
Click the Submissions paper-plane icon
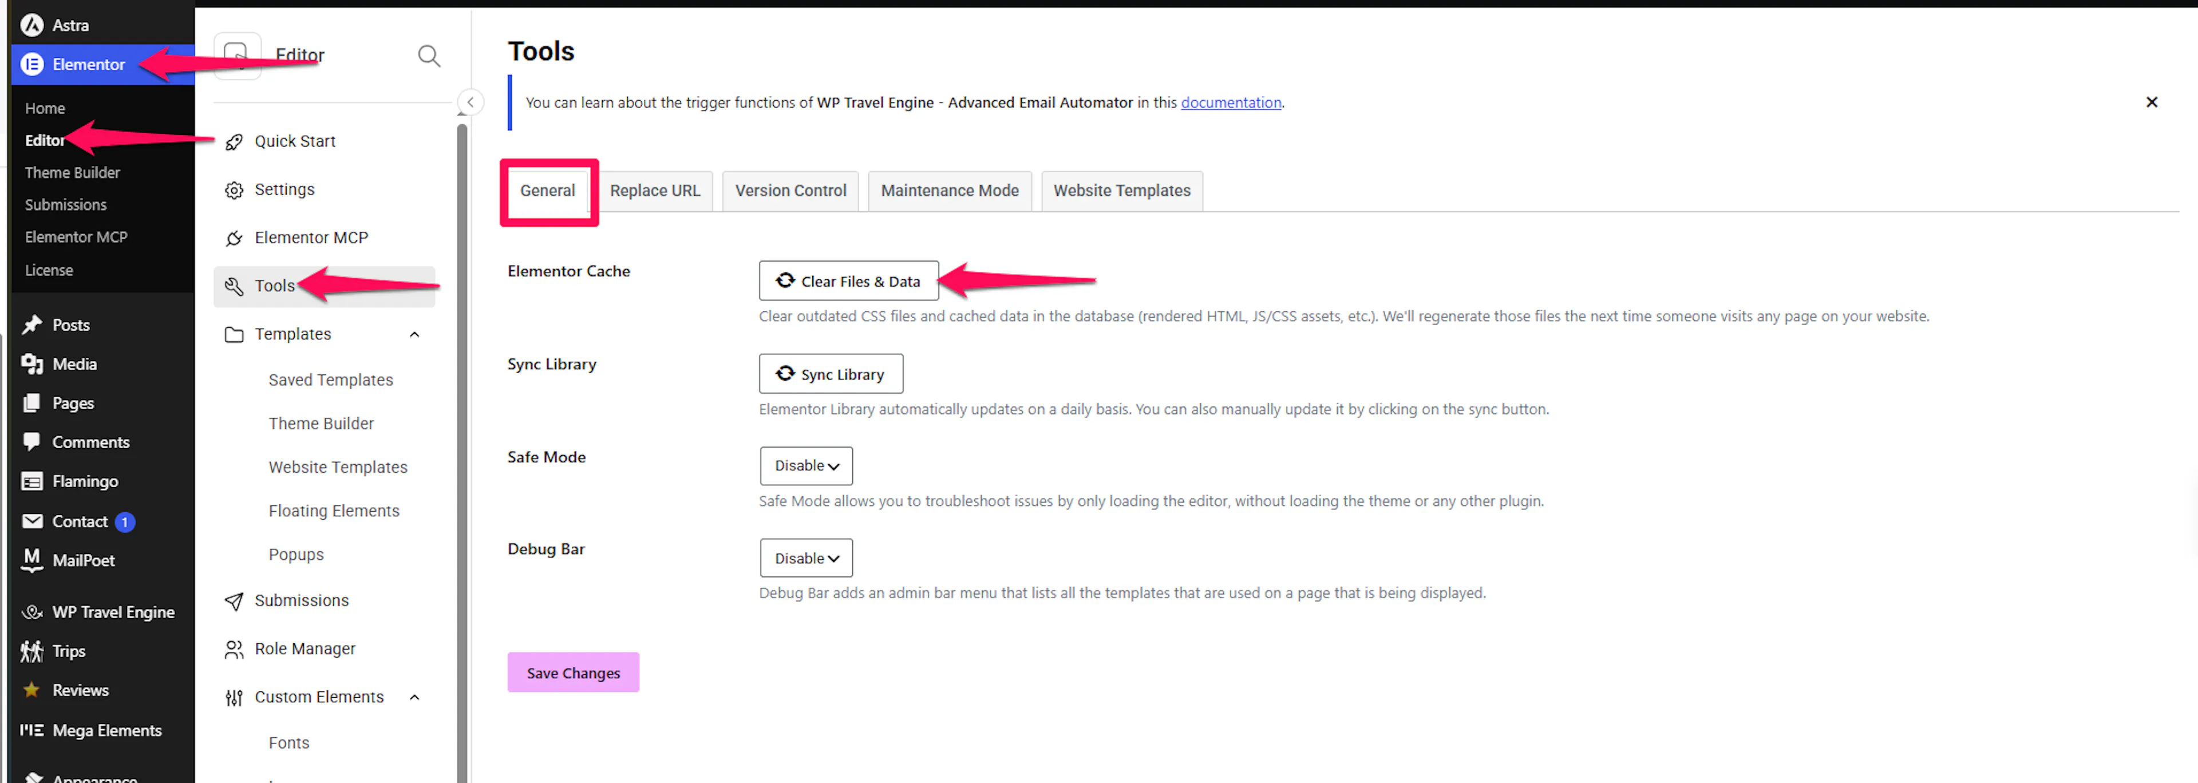click(x=234, y=602)
